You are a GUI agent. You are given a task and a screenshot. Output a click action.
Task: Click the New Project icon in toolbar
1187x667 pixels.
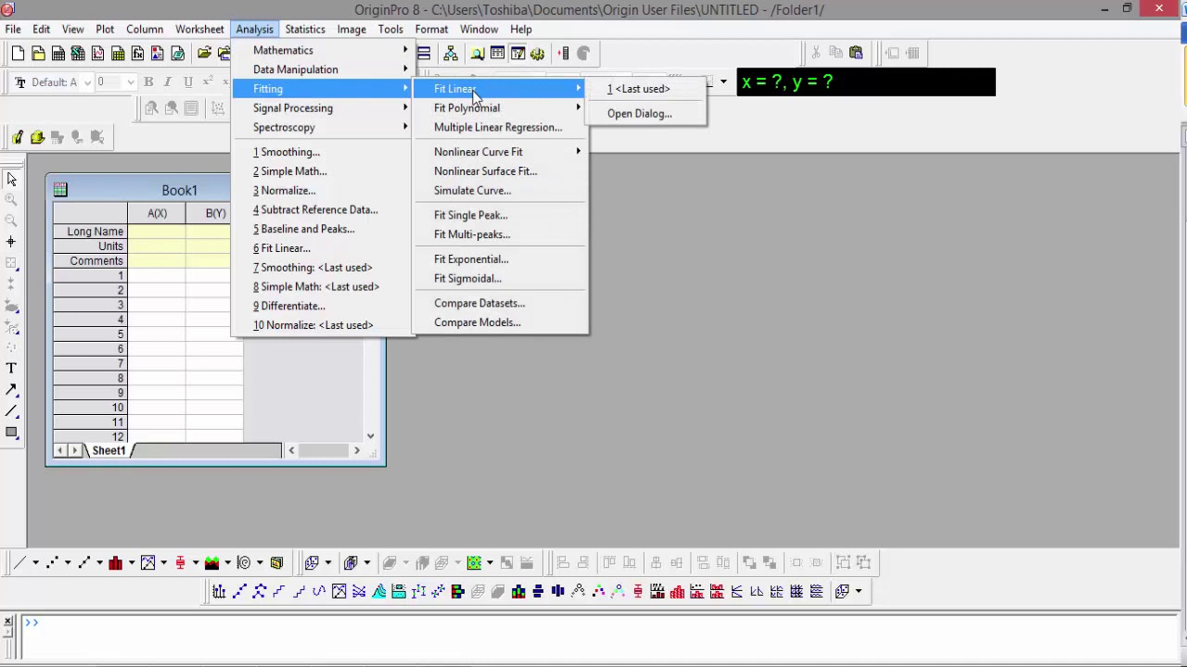pos(18,54)
